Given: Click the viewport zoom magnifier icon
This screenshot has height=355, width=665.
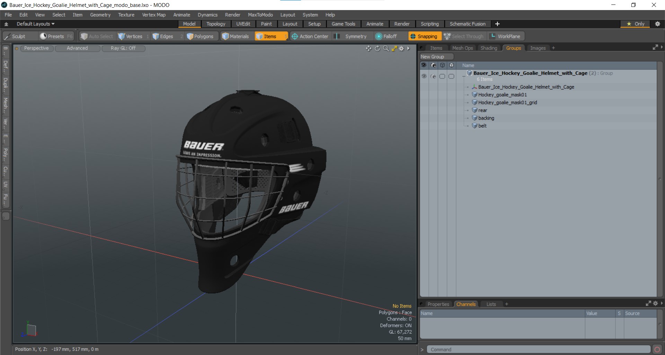Looking at the screenshot, I should click(x=386, y=48).
